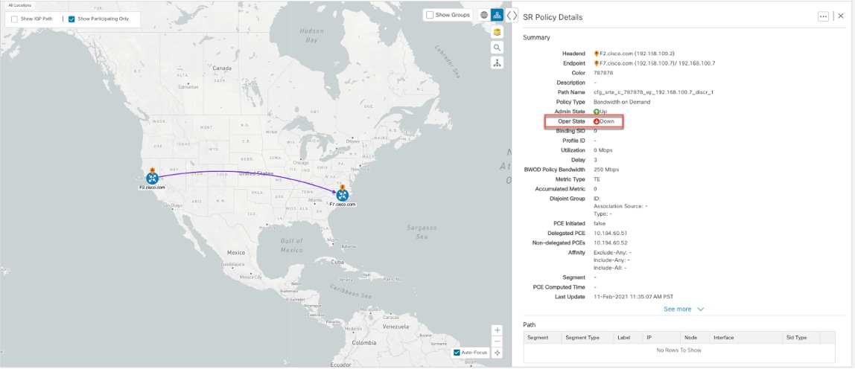The image size is (855, 369).
Task: Open the topology hierarchy layout icon
Action: tap(497, 63)
